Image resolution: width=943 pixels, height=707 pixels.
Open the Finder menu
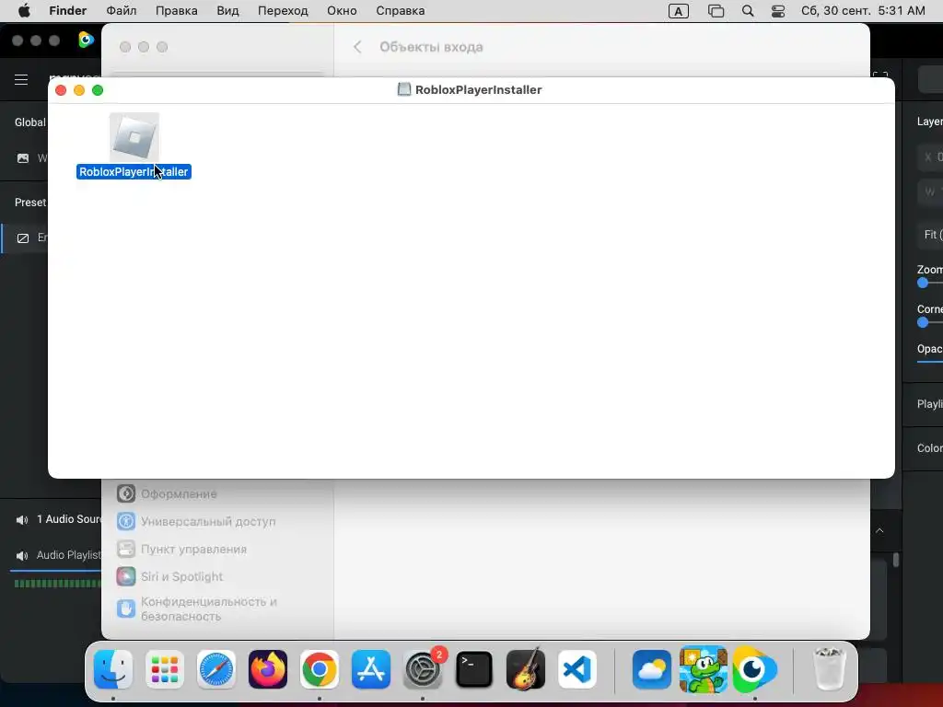click(67, 11)
